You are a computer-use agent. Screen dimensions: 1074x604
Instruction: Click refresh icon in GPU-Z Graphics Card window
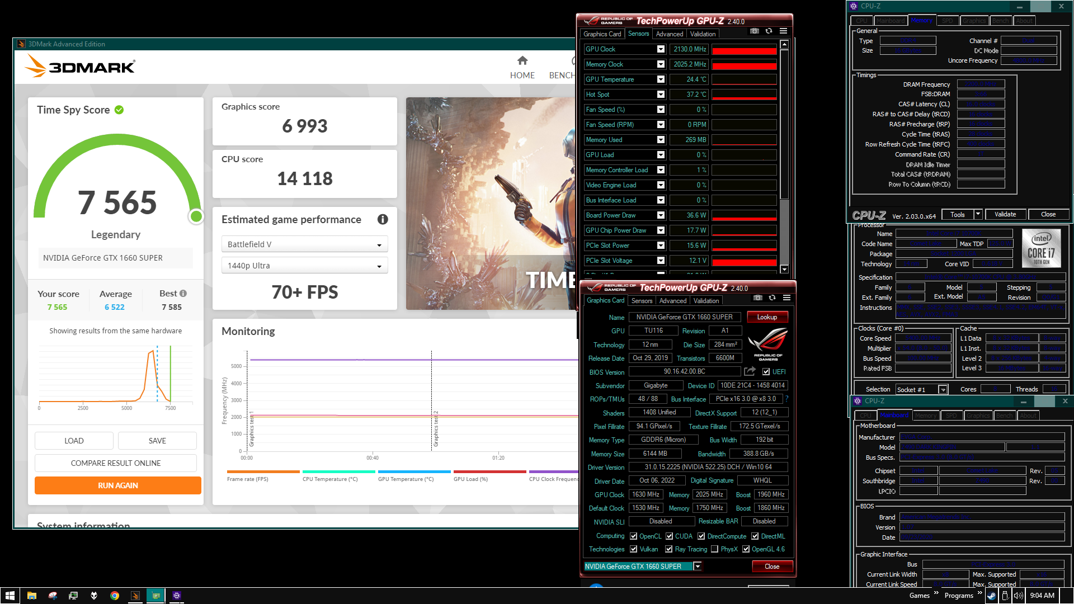point(772,298)
